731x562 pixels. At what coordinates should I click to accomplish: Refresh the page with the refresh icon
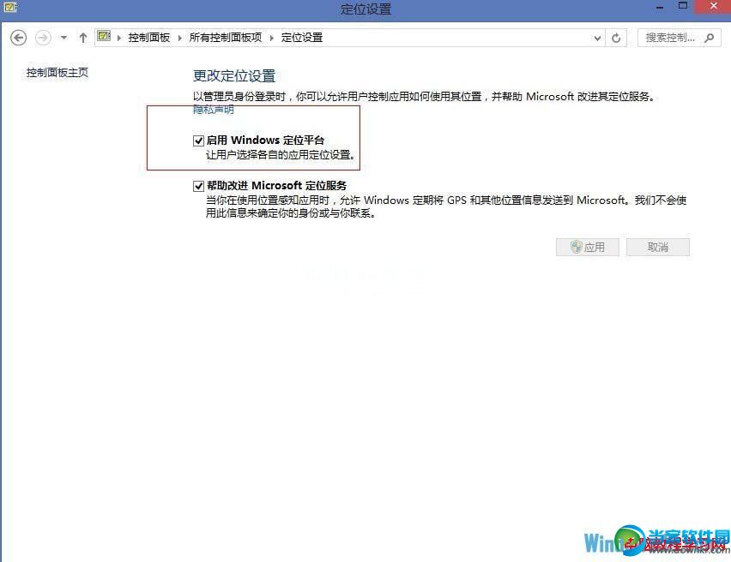coord(616,39)
